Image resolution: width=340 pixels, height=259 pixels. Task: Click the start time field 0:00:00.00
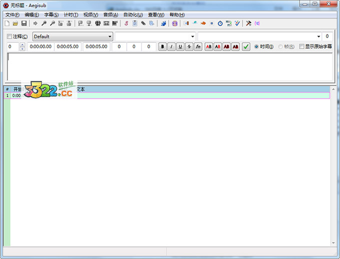click(40, 47)
